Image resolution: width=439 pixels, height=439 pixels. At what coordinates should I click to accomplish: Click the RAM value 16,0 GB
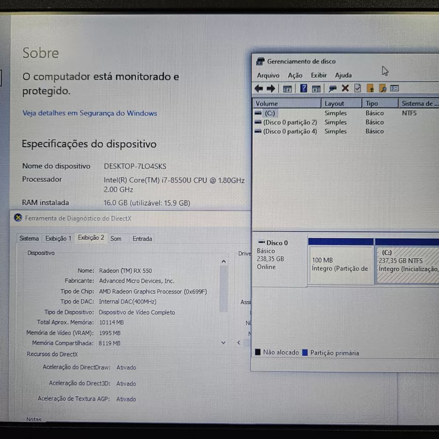[147, 203]
